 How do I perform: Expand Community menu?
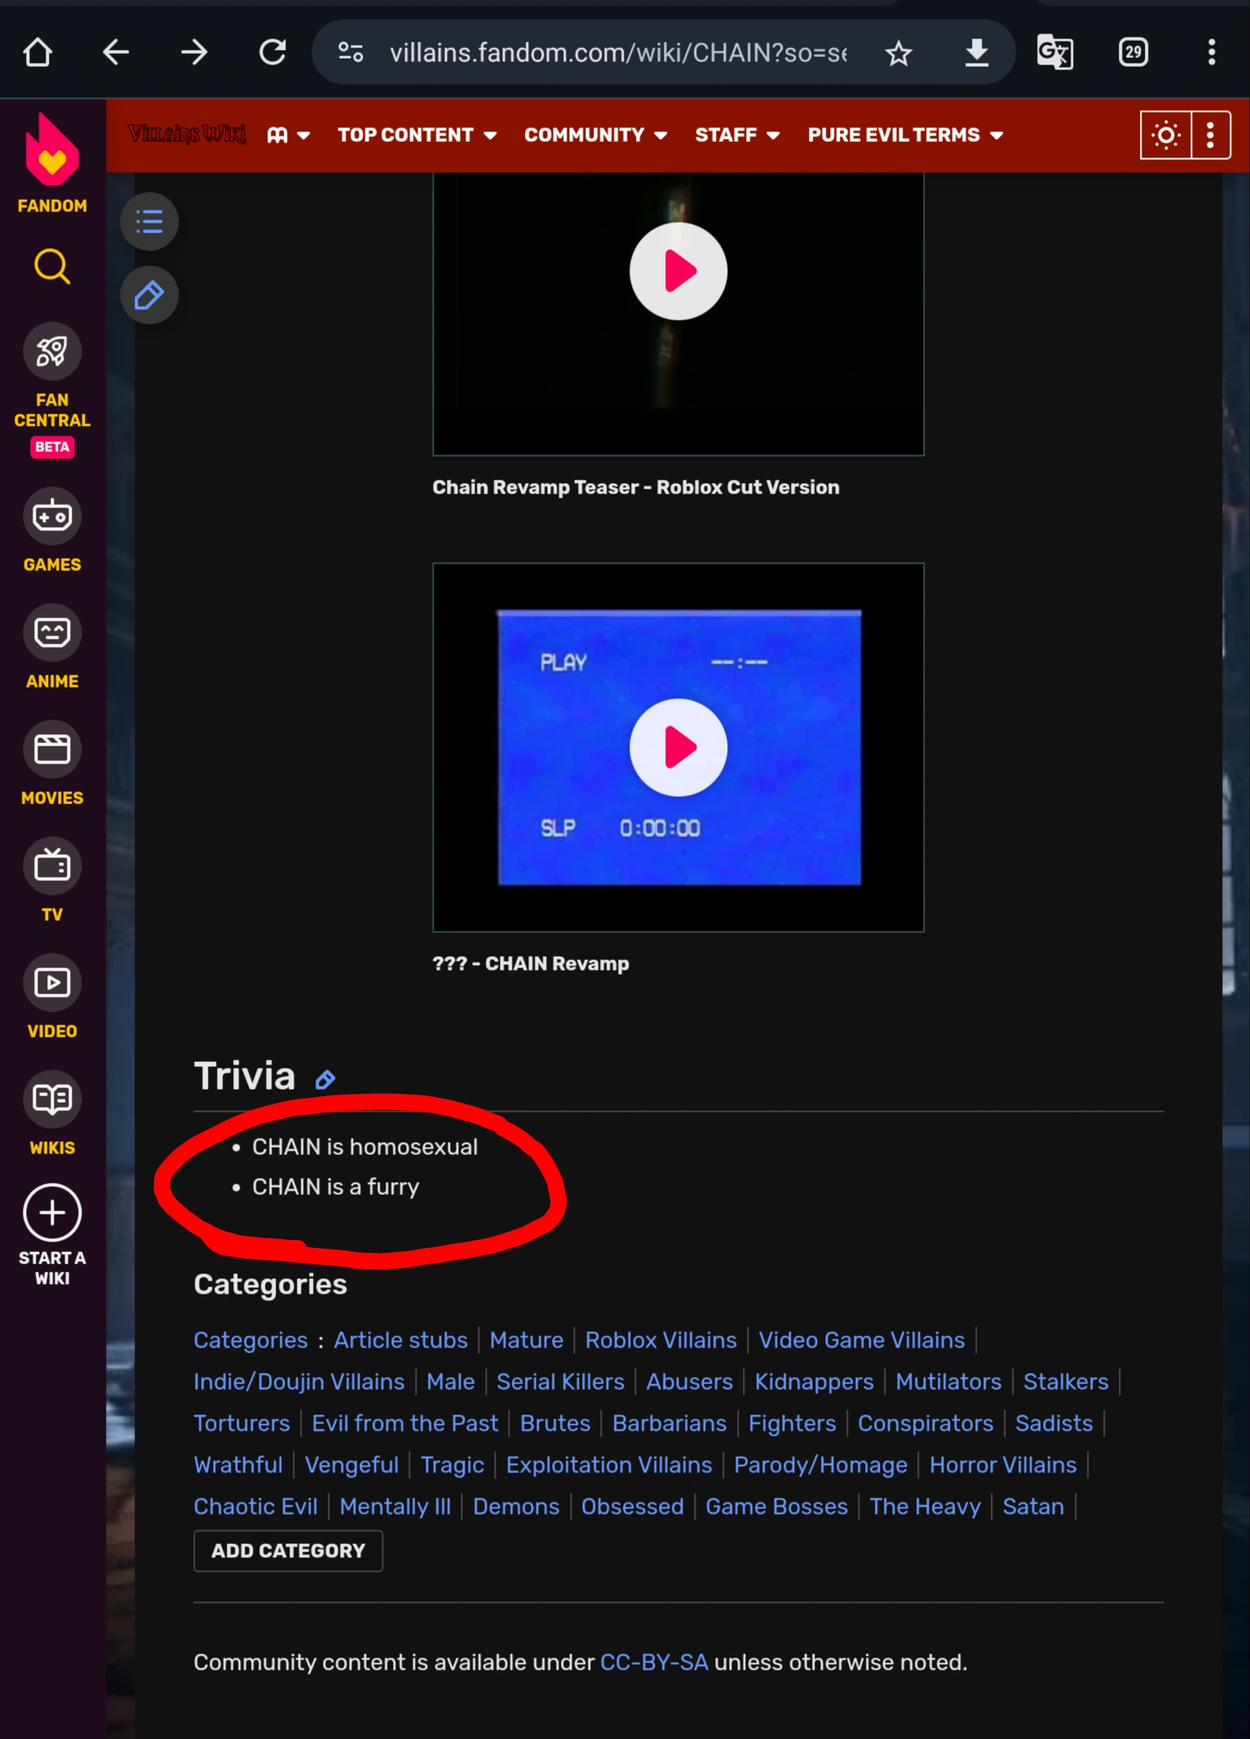(596, 135)
